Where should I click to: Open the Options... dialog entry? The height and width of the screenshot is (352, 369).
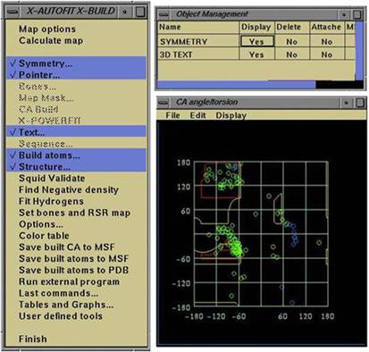pyautogui.click(x=41, y=224)
